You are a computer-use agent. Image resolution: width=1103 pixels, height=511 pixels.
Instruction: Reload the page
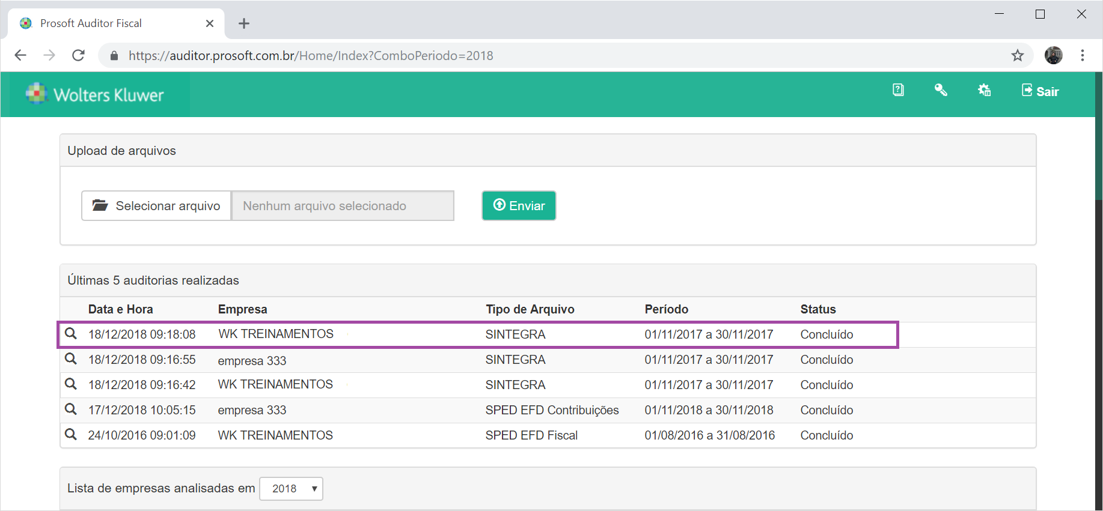pyautogui.click(x=78, y=55)
